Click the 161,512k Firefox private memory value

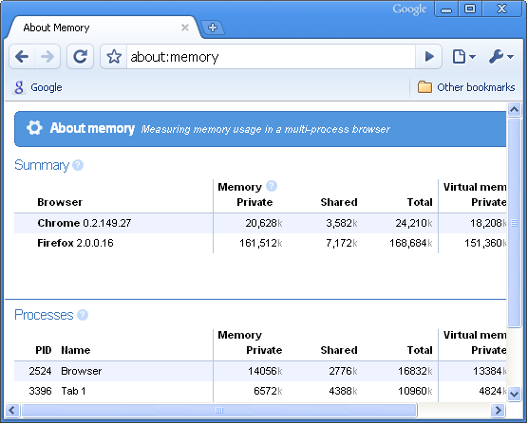click(x=260, y=243)
